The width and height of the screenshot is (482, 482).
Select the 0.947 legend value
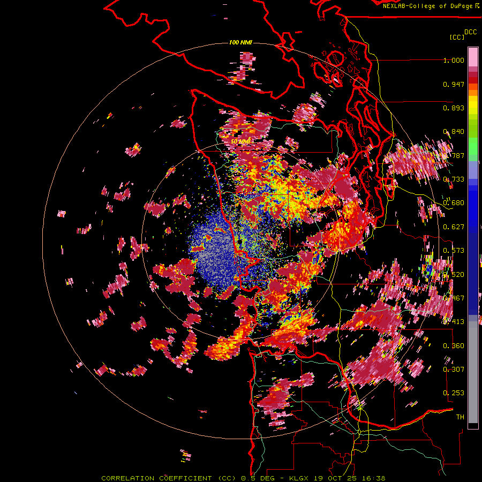pos(454,84)
